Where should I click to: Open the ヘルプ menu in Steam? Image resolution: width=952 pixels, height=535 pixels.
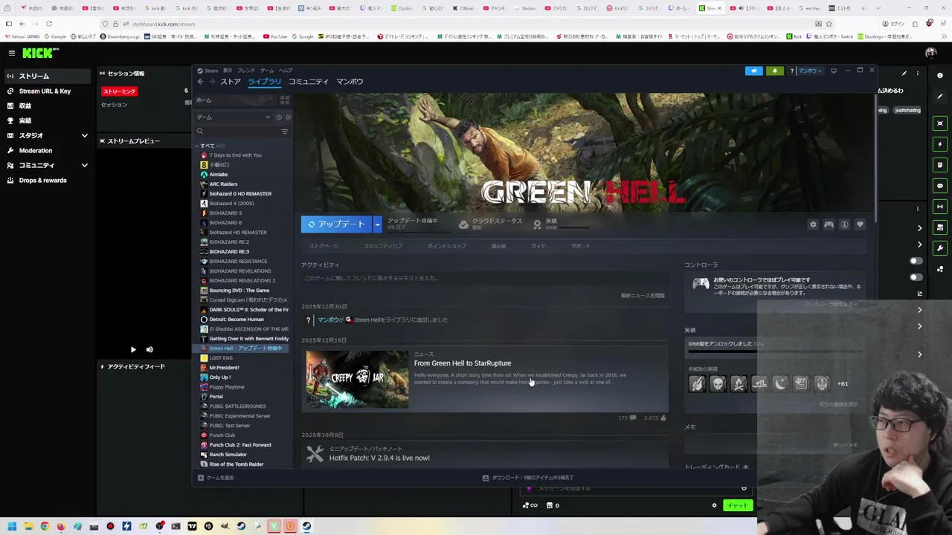pos(286,71)
